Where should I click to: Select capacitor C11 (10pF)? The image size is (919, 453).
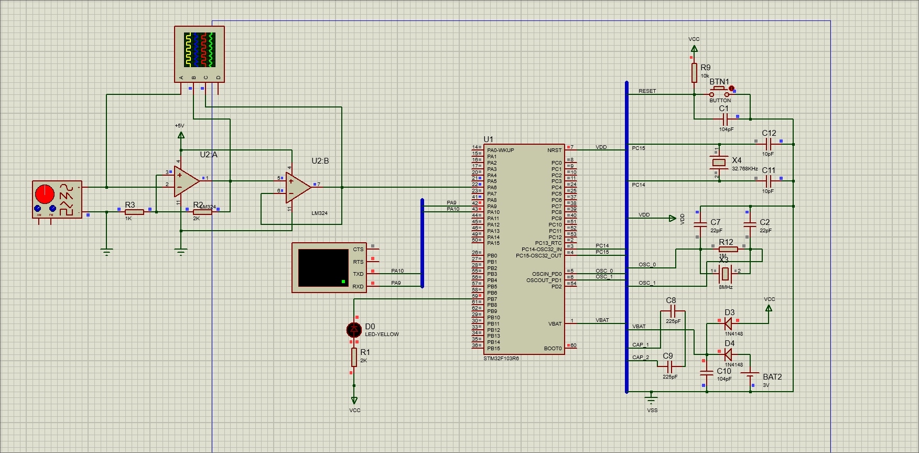(769, 181)
